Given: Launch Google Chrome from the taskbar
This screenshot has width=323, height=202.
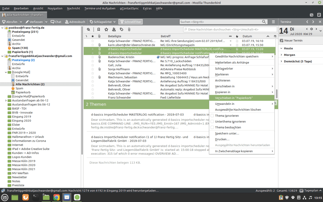Looking at the screenshot, I should point(56,197).
